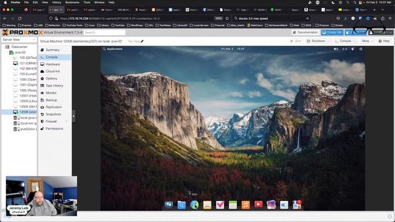Open the More dropdown menu

[367, 41]
